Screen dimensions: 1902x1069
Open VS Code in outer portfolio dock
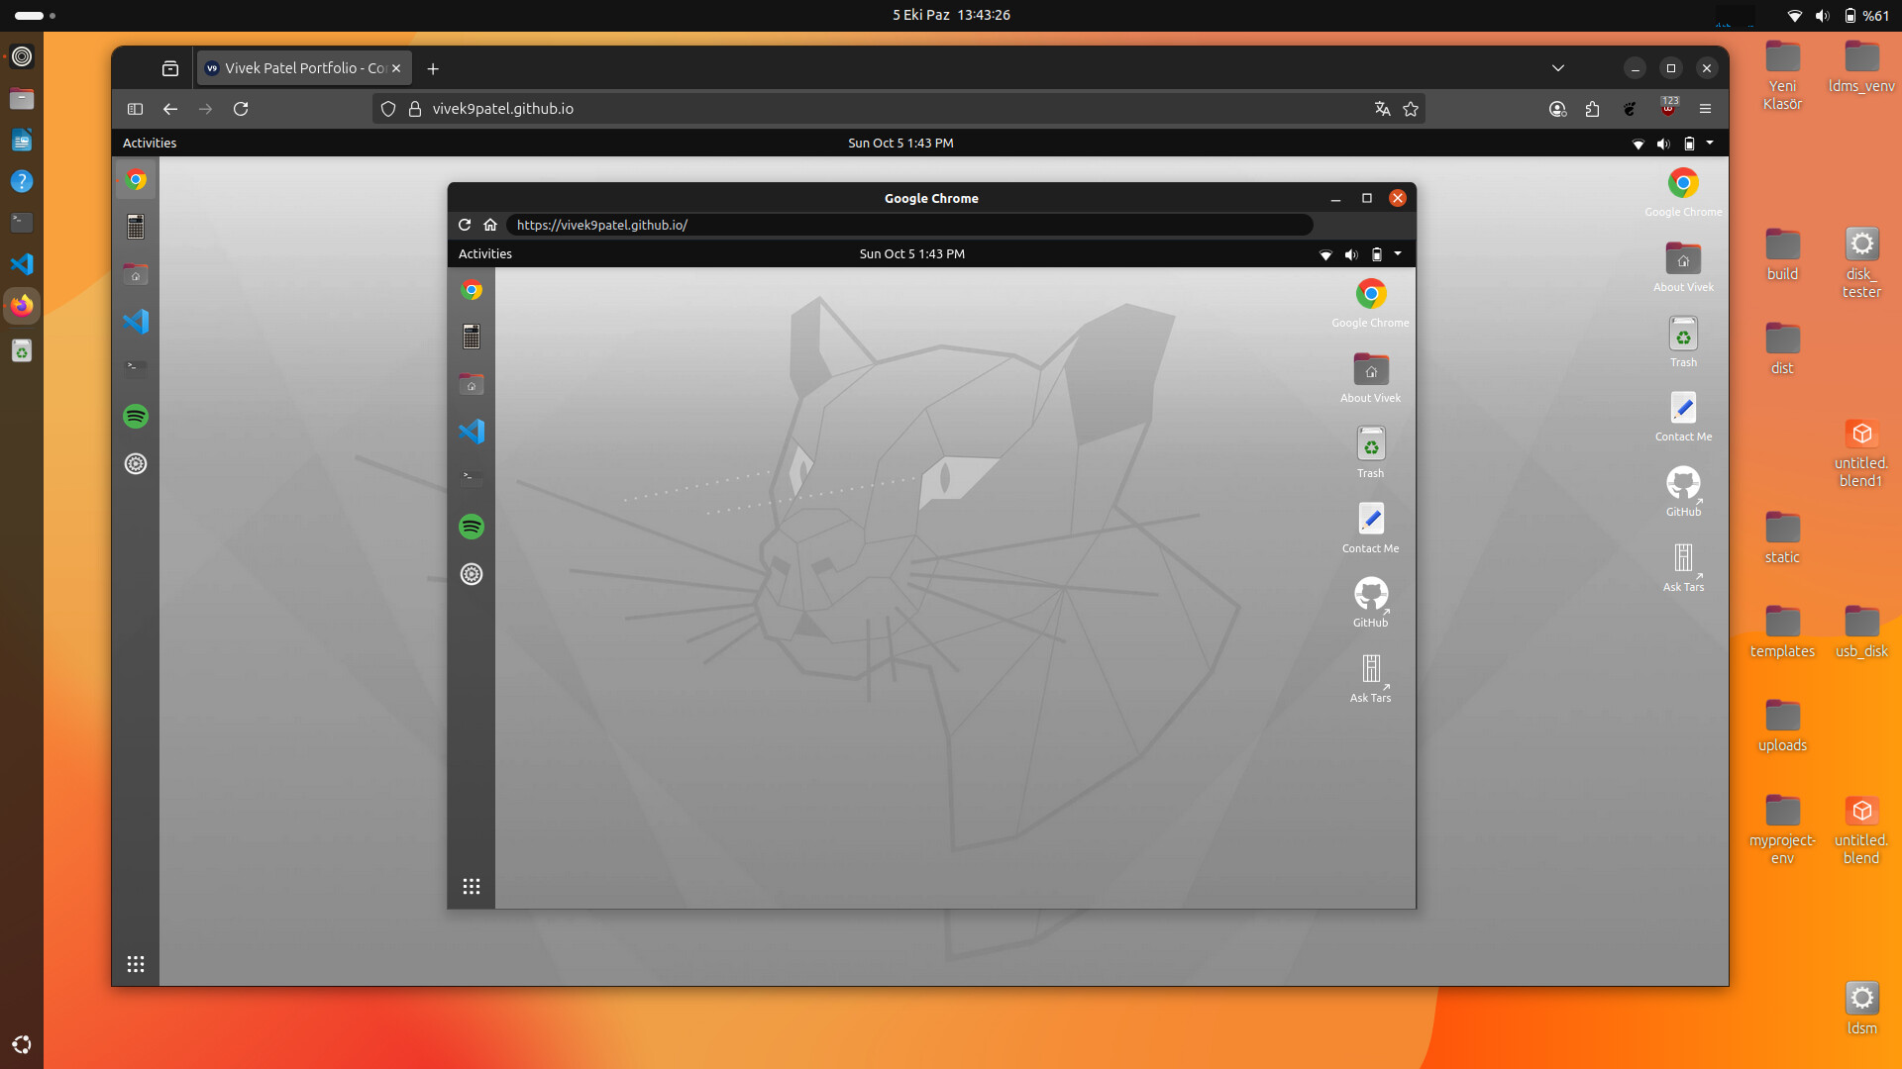pyautogui.click(x=136, y=322)
